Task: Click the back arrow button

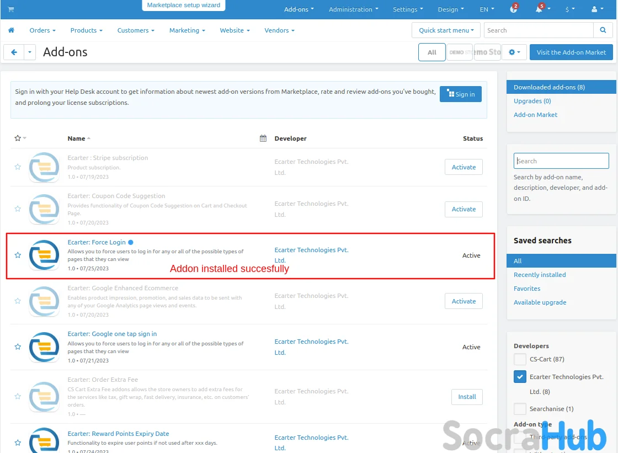Action: (x=14, y=52)
